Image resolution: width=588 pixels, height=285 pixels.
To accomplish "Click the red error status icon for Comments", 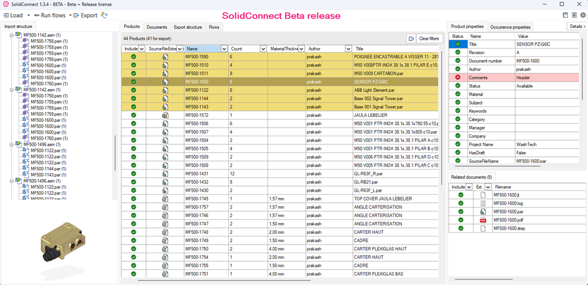I will (457, 77).
